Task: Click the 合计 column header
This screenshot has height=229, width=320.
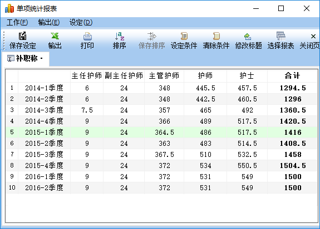Action: point(292,76)
